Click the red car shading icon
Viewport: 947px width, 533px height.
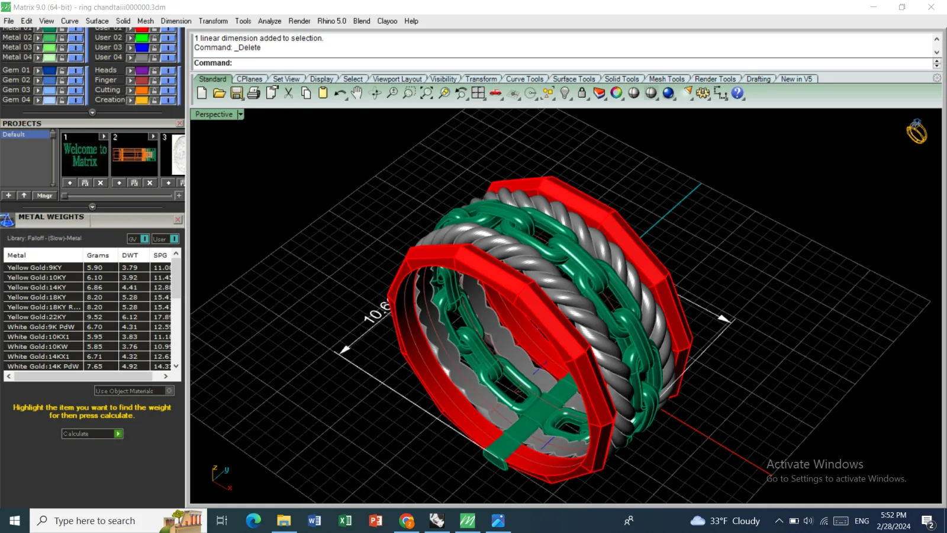point(495,93)
